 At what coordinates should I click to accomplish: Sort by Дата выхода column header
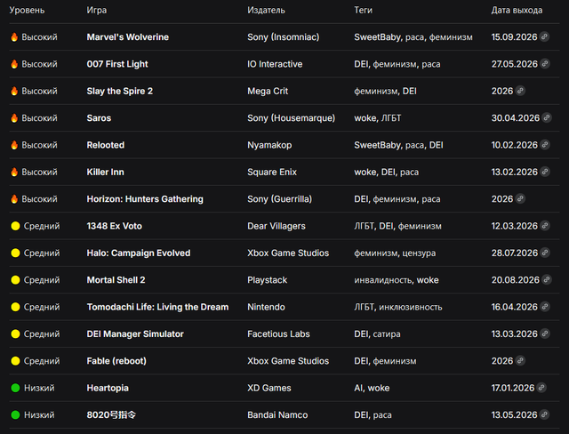pyautogui.click(x=517, y=10)
